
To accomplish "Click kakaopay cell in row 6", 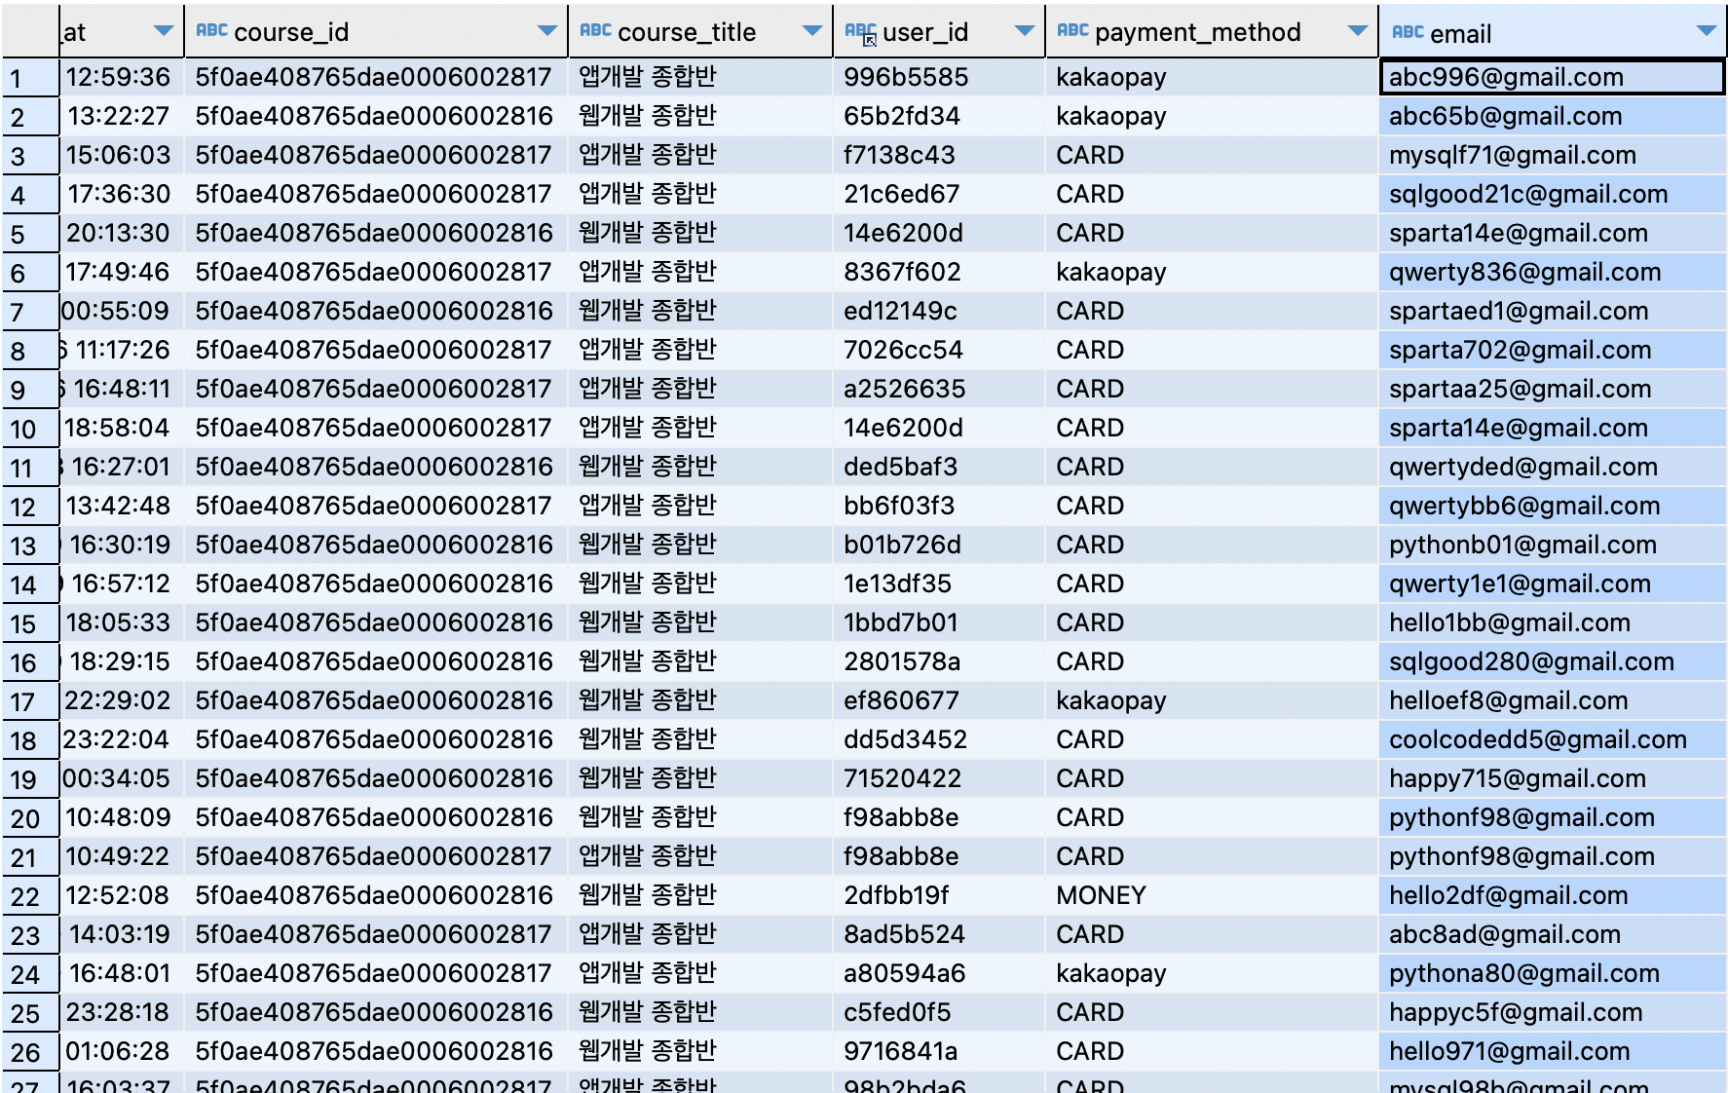I will click(1212, 272).
